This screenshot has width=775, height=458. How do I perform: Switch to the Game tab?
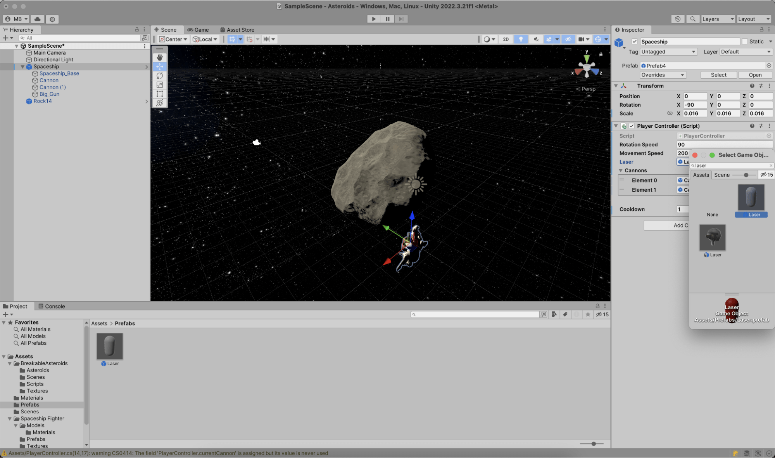(198, 29)
